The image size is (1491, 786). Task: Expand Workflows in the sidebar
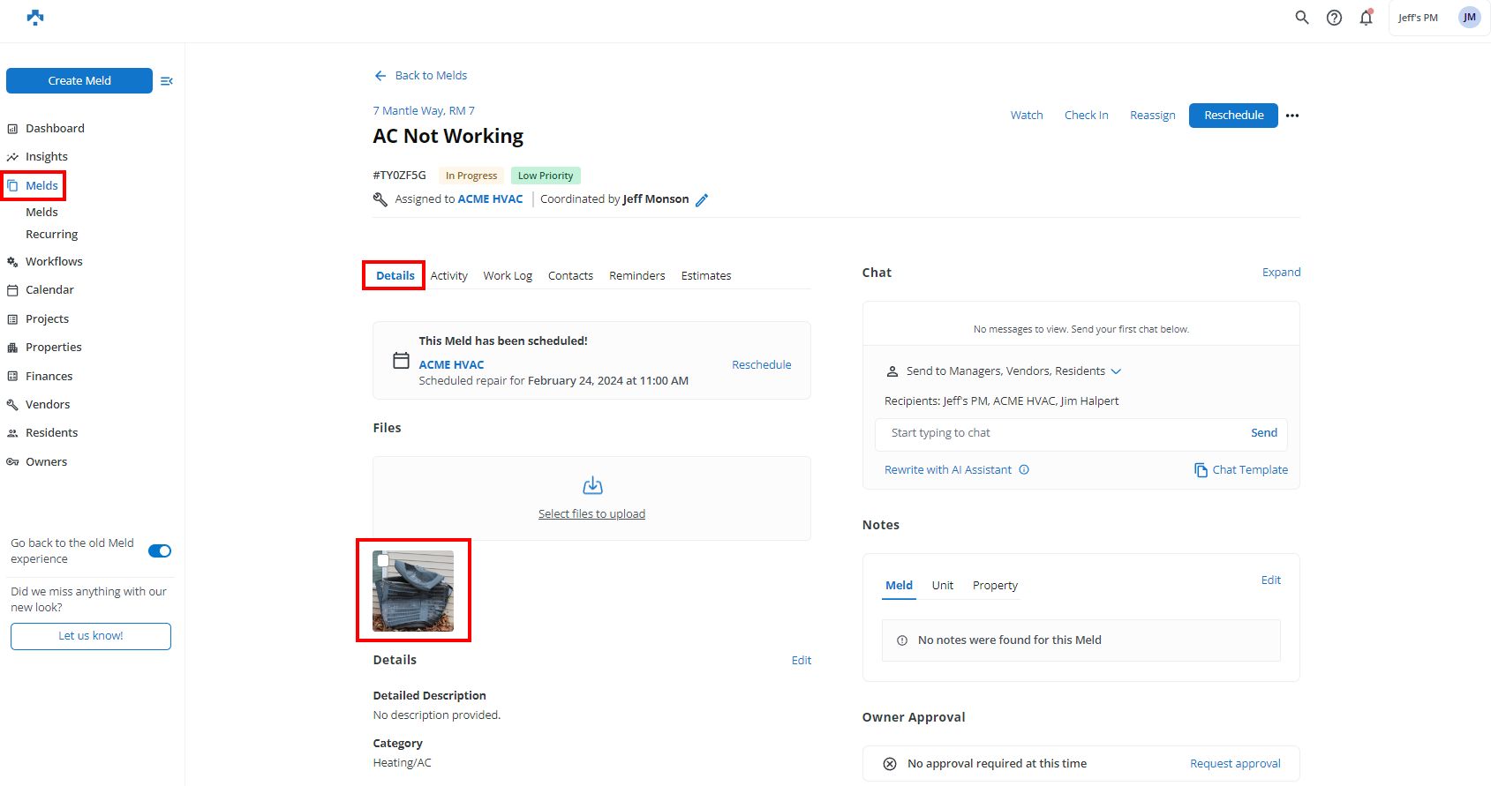click(54, 262)
